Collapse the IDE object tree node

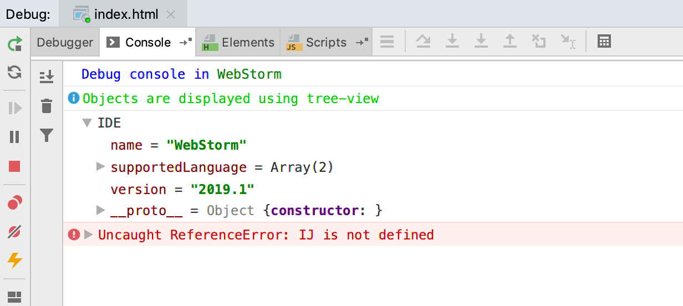[86, 123]
